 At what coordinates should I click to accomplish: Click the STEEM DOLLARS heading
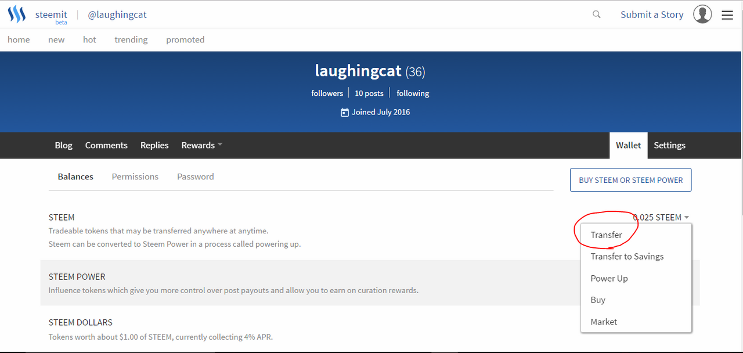coord(80,322)
